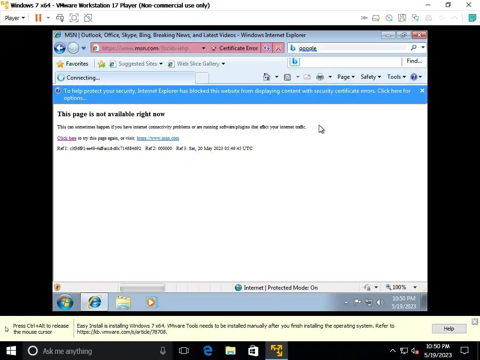
Task: Open the VMware message log note icon
Action: [472, 18]
